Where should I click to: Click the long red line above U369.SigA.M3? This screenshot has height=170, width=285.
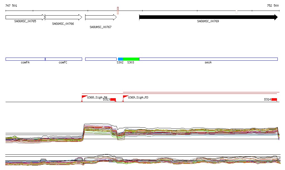tap(201, 92)
